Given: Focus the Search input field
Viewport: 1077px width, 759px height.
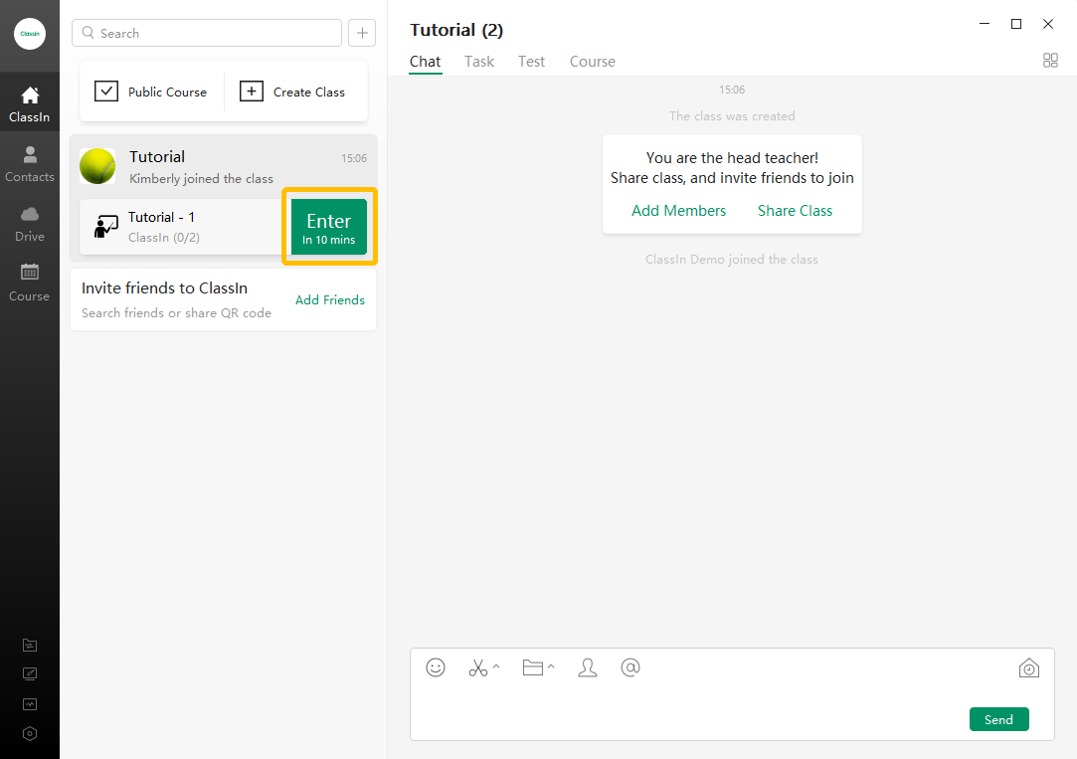Looking at the screenshot, I should (x=207, y=33).
